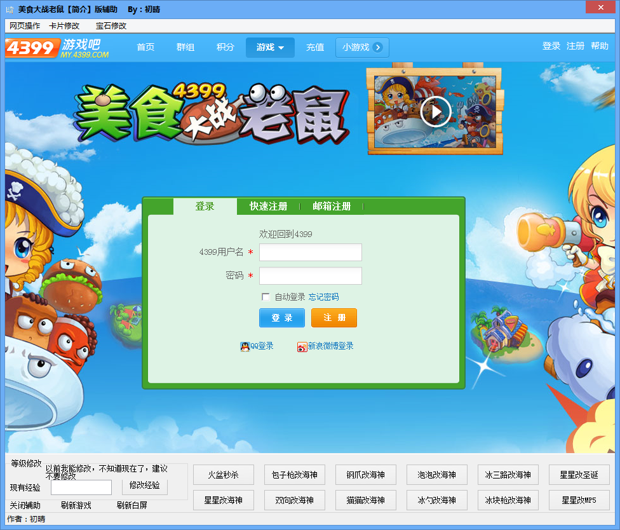Screen dimensions: 620x530
Task: Click 帮助 link at top right
Action: tap(600, 46)
